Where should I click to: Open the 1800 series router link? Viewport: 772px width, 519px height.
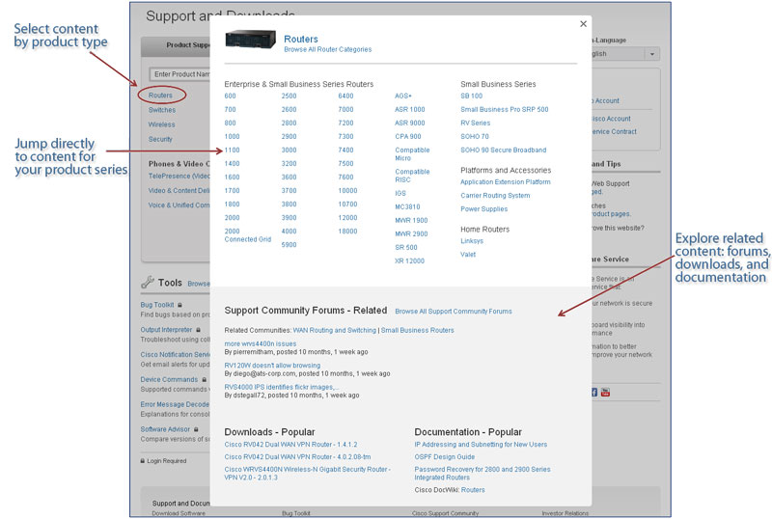(232, 205)
